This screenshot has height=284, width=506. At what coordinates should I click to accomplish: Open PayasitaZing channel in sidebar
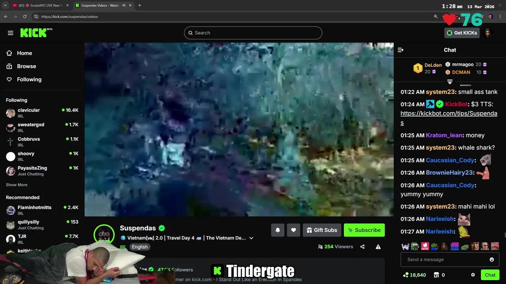coord(42,171)
